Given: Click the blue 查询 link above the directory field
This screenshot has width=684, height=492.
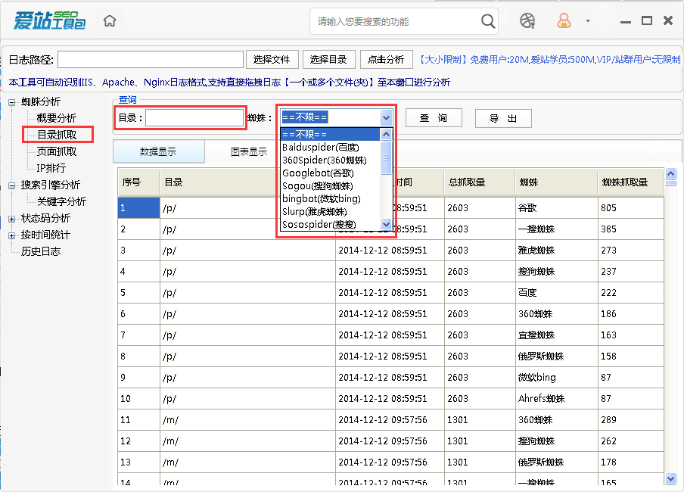Looking at the screenshot, I should 126,99.
